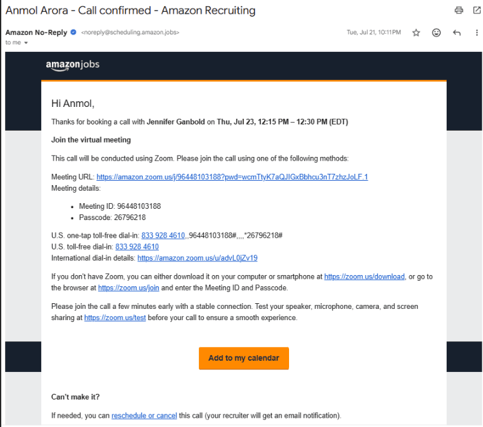Tap the one-tap toll-free number 833 928 4610
483x427 pixels.
(163, 236)
